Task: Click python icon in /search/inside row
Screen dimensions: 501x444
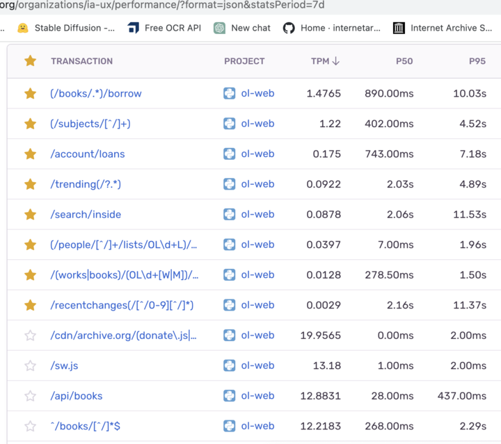Action: 229,214
